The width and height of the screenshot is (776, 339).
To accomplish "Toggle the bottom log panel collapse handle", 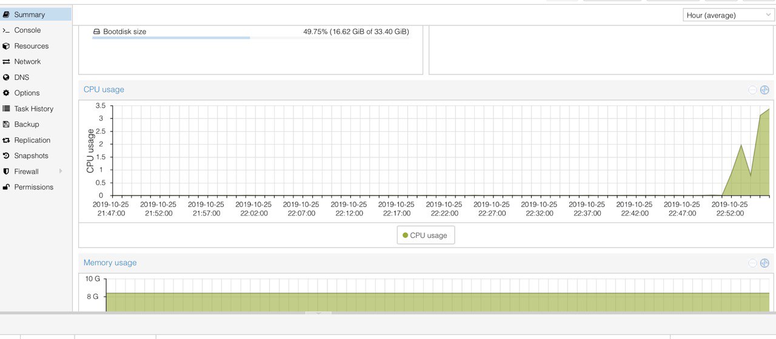I will click(318, 313).
